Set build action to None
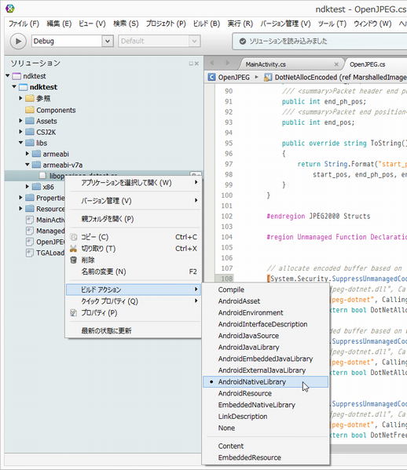This screenshot has height=470, width=407. tap(266, 428)
